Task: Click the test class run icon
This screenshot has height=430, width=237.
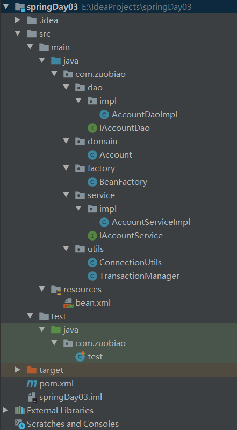Action: [x=80, y=356]
